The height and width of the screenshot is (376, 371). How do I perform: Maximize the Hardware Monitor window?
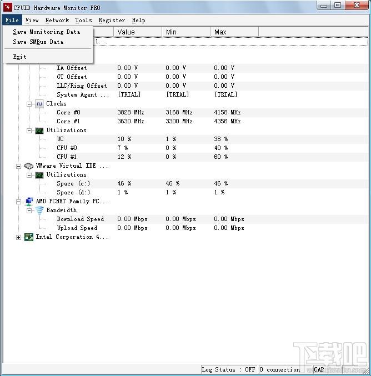pos(338,5)
